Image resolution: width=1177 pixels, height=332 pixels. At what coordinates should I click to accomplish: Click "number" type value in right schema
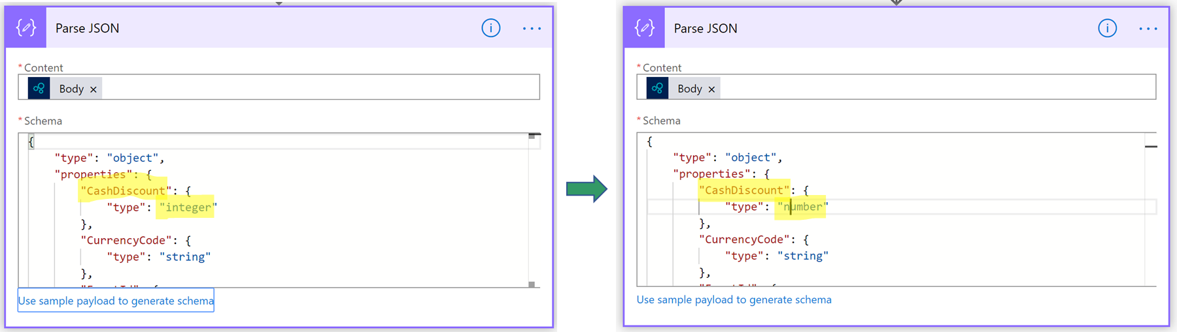803,207
